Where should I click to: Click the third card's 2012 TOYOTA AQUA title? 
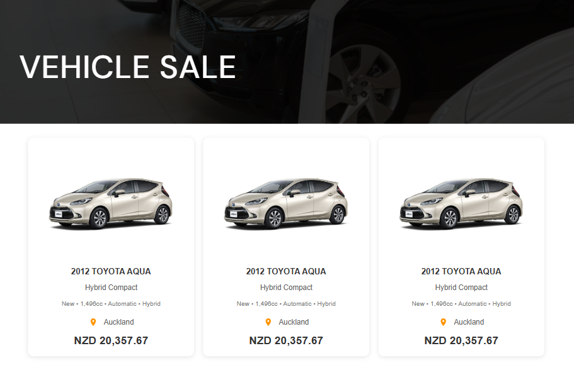click(461, 272)
